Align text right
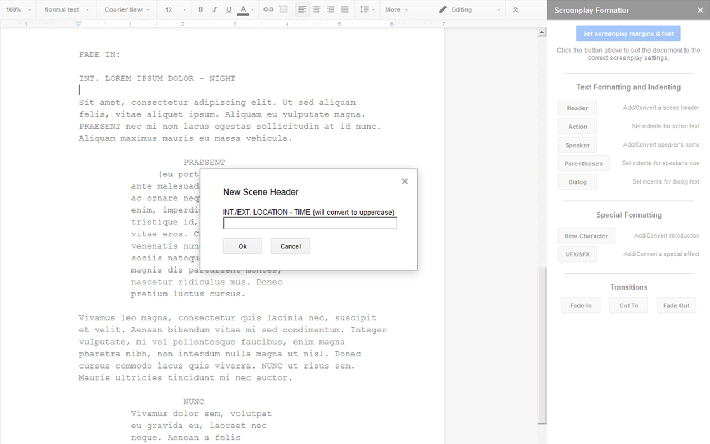This screenshot has width=710, height=444. tap(331, 9)
